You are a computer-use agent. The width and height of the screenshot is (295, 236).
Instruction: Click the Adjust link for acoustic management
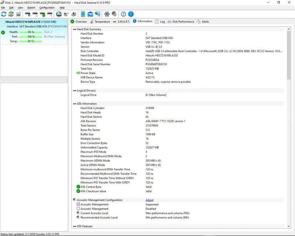149,200
